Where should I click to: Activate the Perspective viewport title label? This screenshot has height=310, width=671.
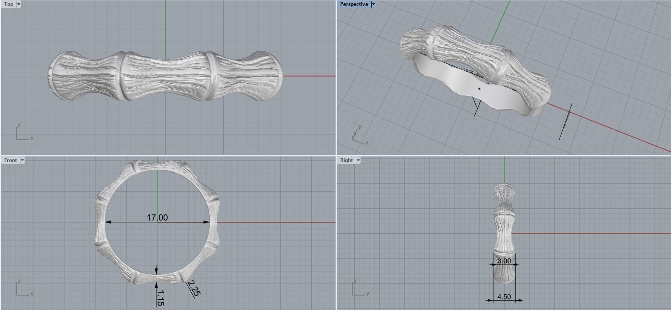pyautogui.click(x=354, y=4)
